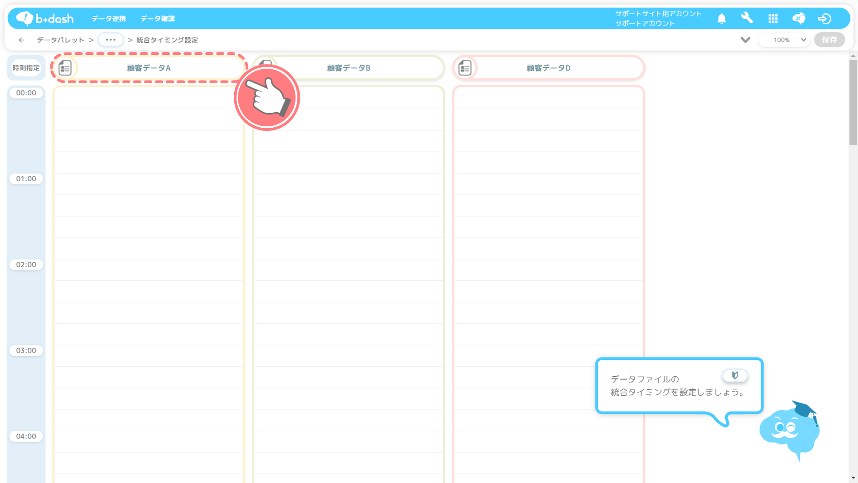858x483 pixels.
Task: Click the 保存 button
Action: 829,40
